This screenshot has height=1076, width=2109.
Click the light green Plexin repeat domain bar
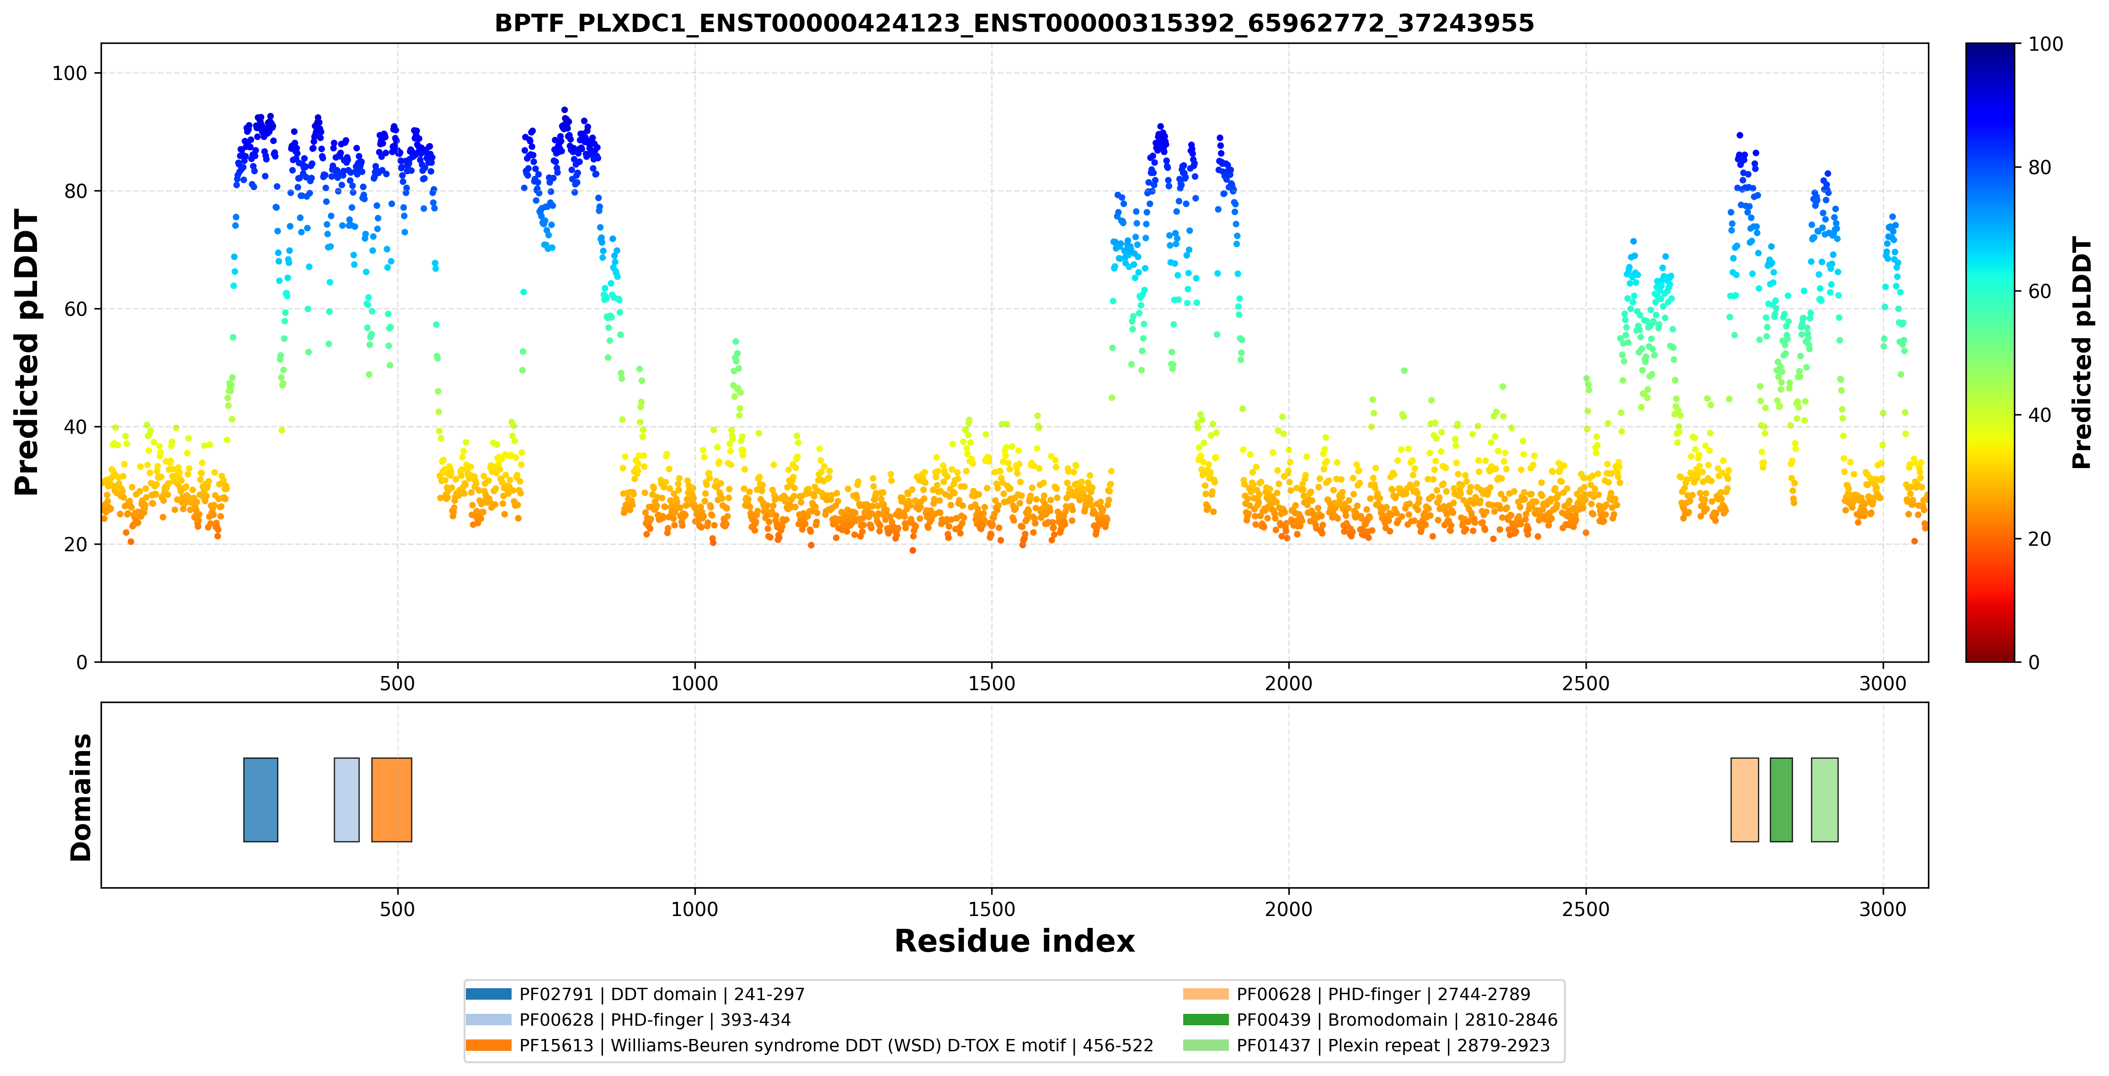tap(1824, 799)
